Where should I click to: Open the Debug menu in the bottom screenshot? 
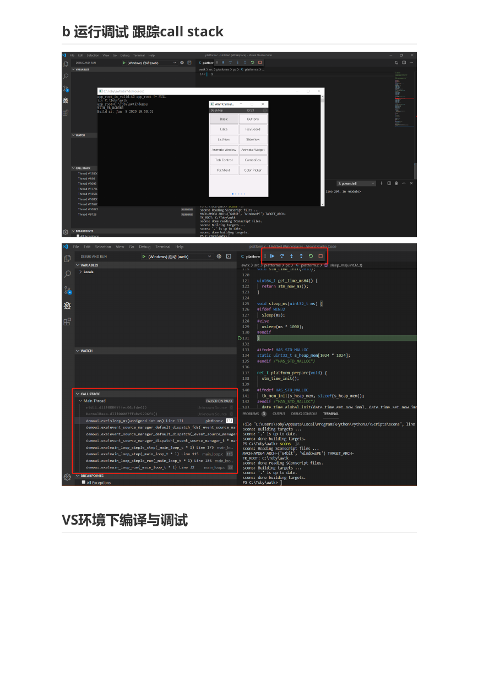click(x=144, y=247)
